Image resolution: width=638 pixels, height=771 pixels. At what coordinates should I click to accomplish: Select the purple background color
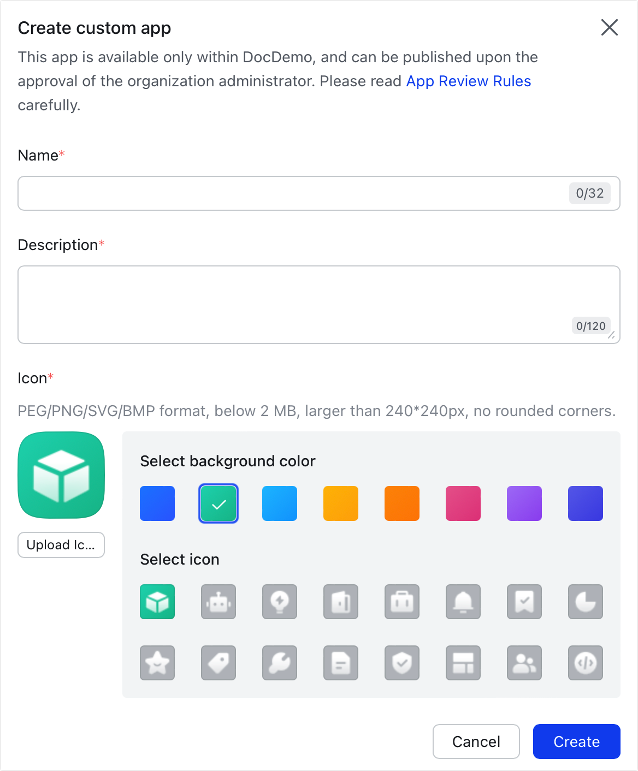point(524,503)
